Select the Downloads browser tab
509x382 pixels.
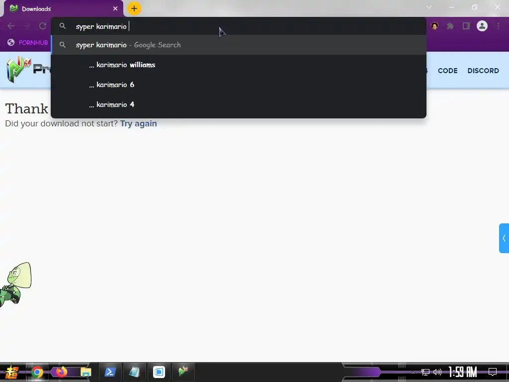tap(64, 9)
